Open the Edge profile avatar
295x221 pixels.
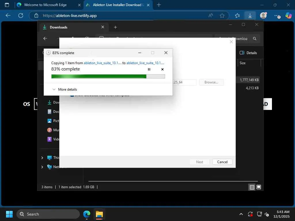click(263, 16)
